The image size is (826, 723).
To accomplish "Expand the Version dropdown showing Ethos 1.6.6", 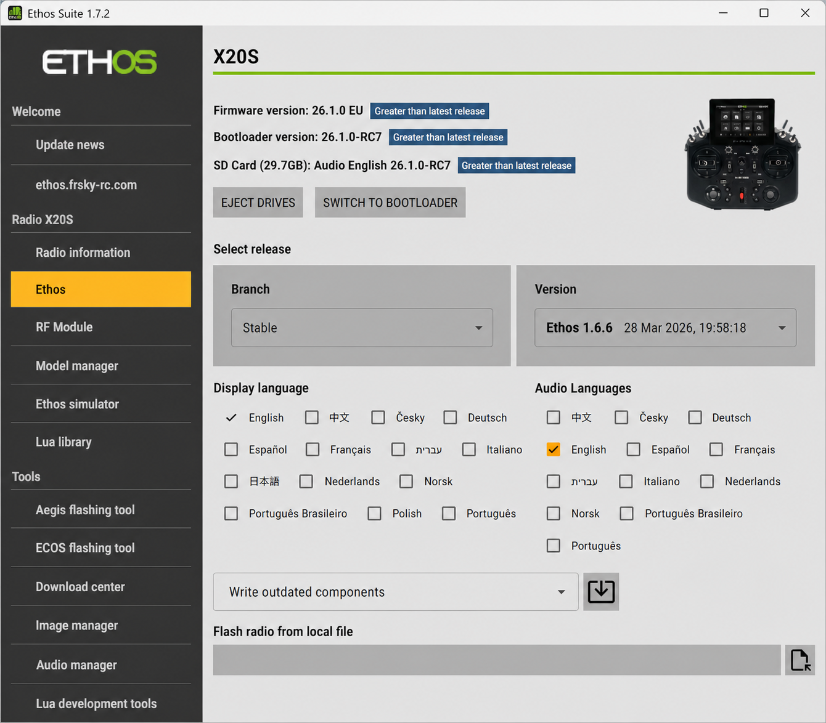I will click(665, 328).
